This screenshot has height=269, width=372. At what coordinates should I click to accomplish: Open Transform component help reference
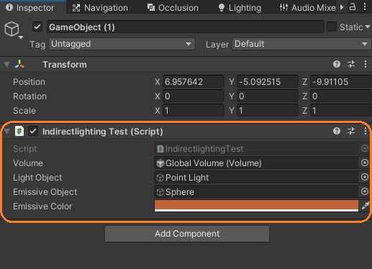tap(337, 64)
